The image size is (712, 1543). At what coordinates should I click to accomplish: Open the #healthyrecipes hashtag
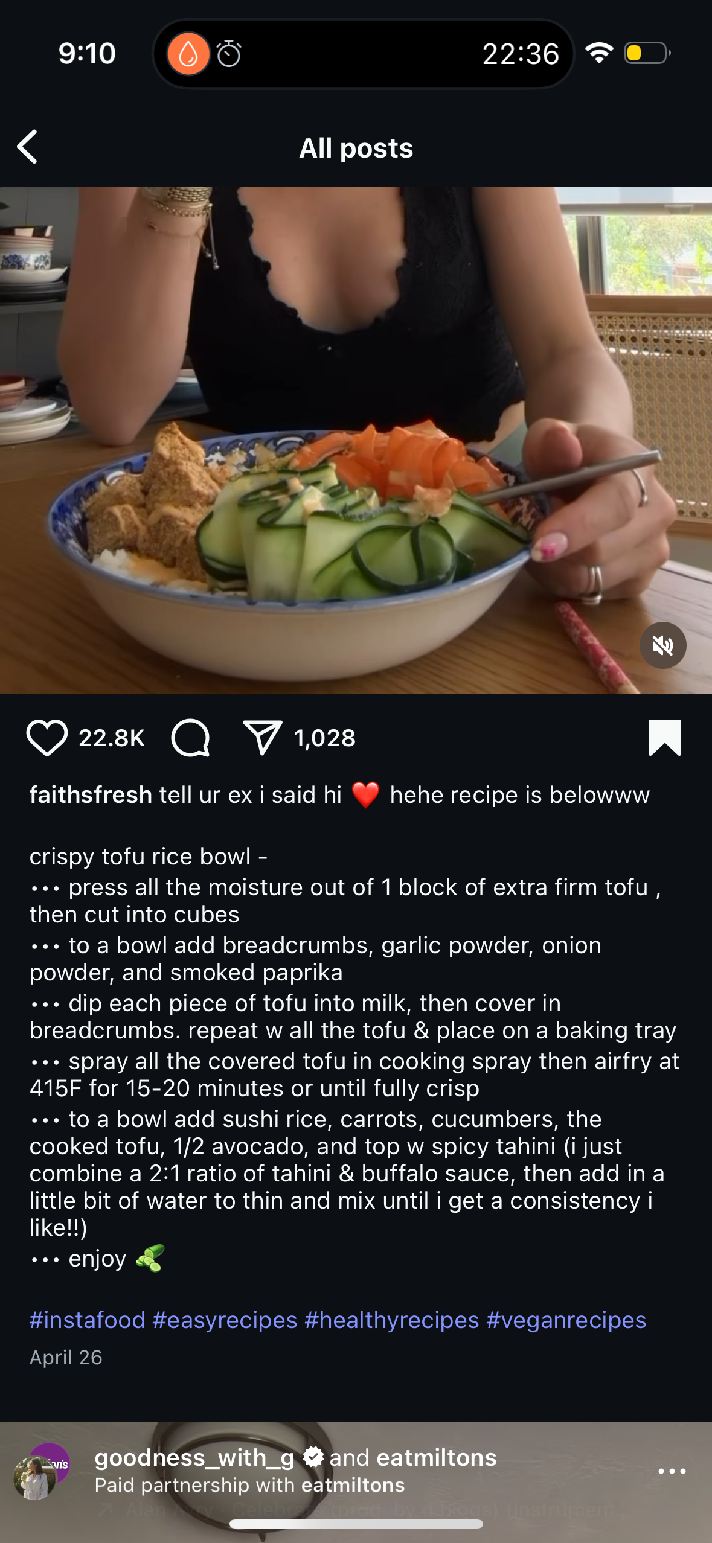coord(392,1320)
